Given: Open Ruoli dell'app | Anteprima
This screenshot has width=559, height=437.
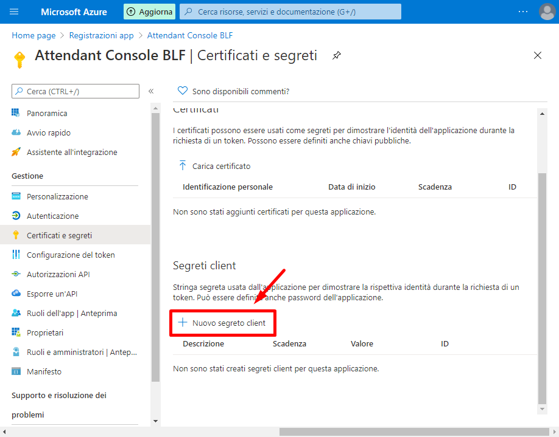Looking at the screenshot, I should click(x=72, y=313).
